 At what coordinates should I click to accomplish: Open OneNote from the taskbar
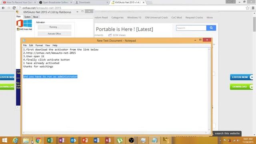click(62, 140)
